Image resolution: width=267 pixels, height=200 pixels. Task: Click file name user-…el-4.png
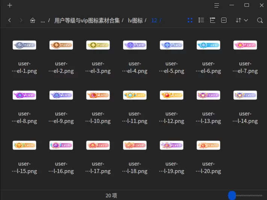coord(135,67)
